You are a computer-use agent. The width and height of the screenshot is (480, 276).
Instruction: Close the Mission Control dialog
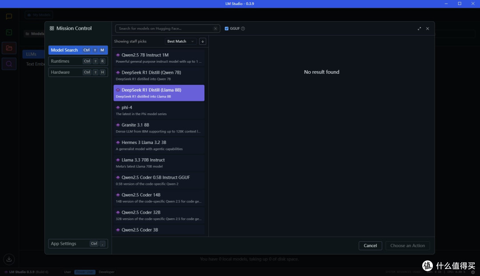tap(428, 28)
